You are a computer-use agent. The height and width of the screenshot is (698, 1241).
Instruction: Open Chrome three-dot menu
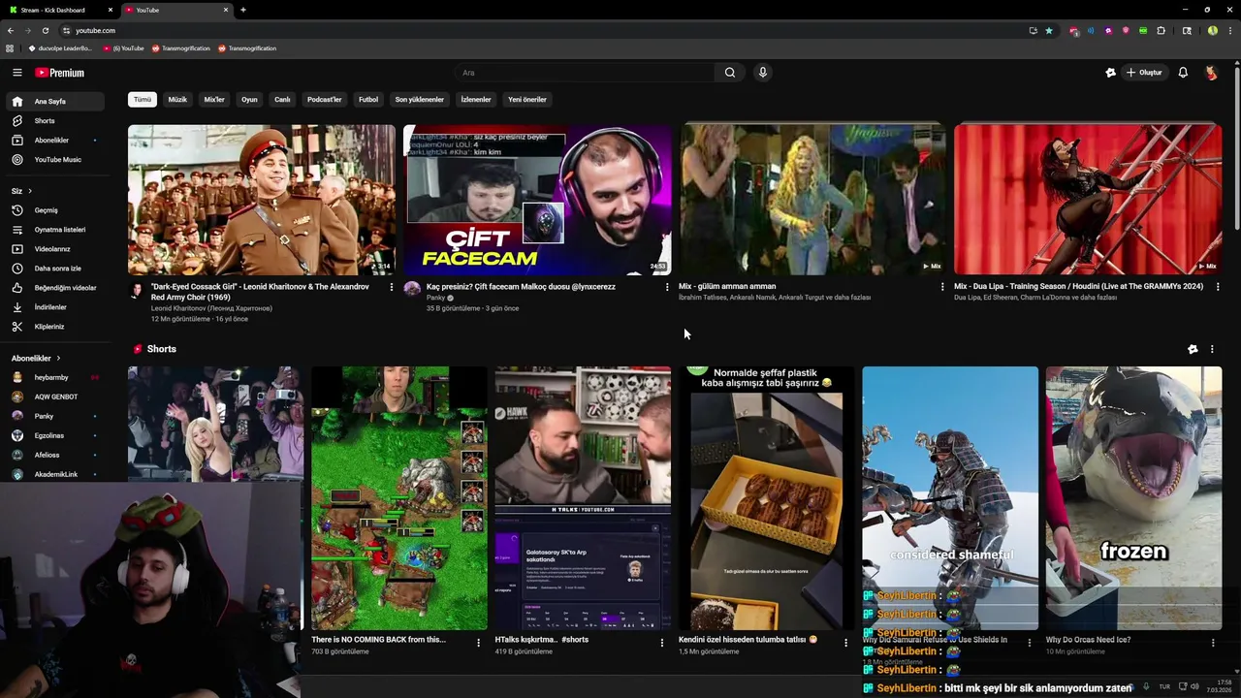coord(1230,30)
